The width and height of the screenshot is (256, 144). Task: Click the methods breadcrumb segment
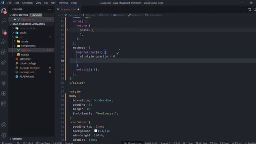point(135,15)
